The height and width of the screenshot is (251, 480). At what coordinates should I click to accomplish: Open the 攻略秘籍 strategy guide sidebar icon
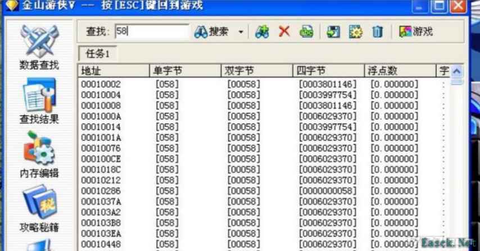39,209
